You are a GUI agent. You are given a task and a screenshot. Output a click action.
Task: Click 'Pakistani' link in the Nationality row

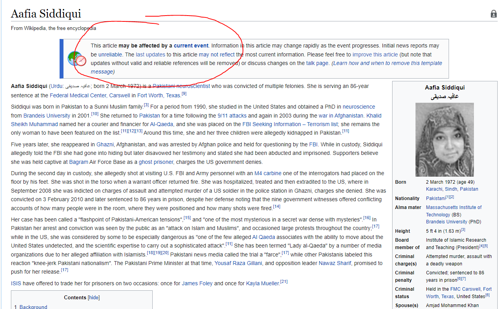pos(436,198)
